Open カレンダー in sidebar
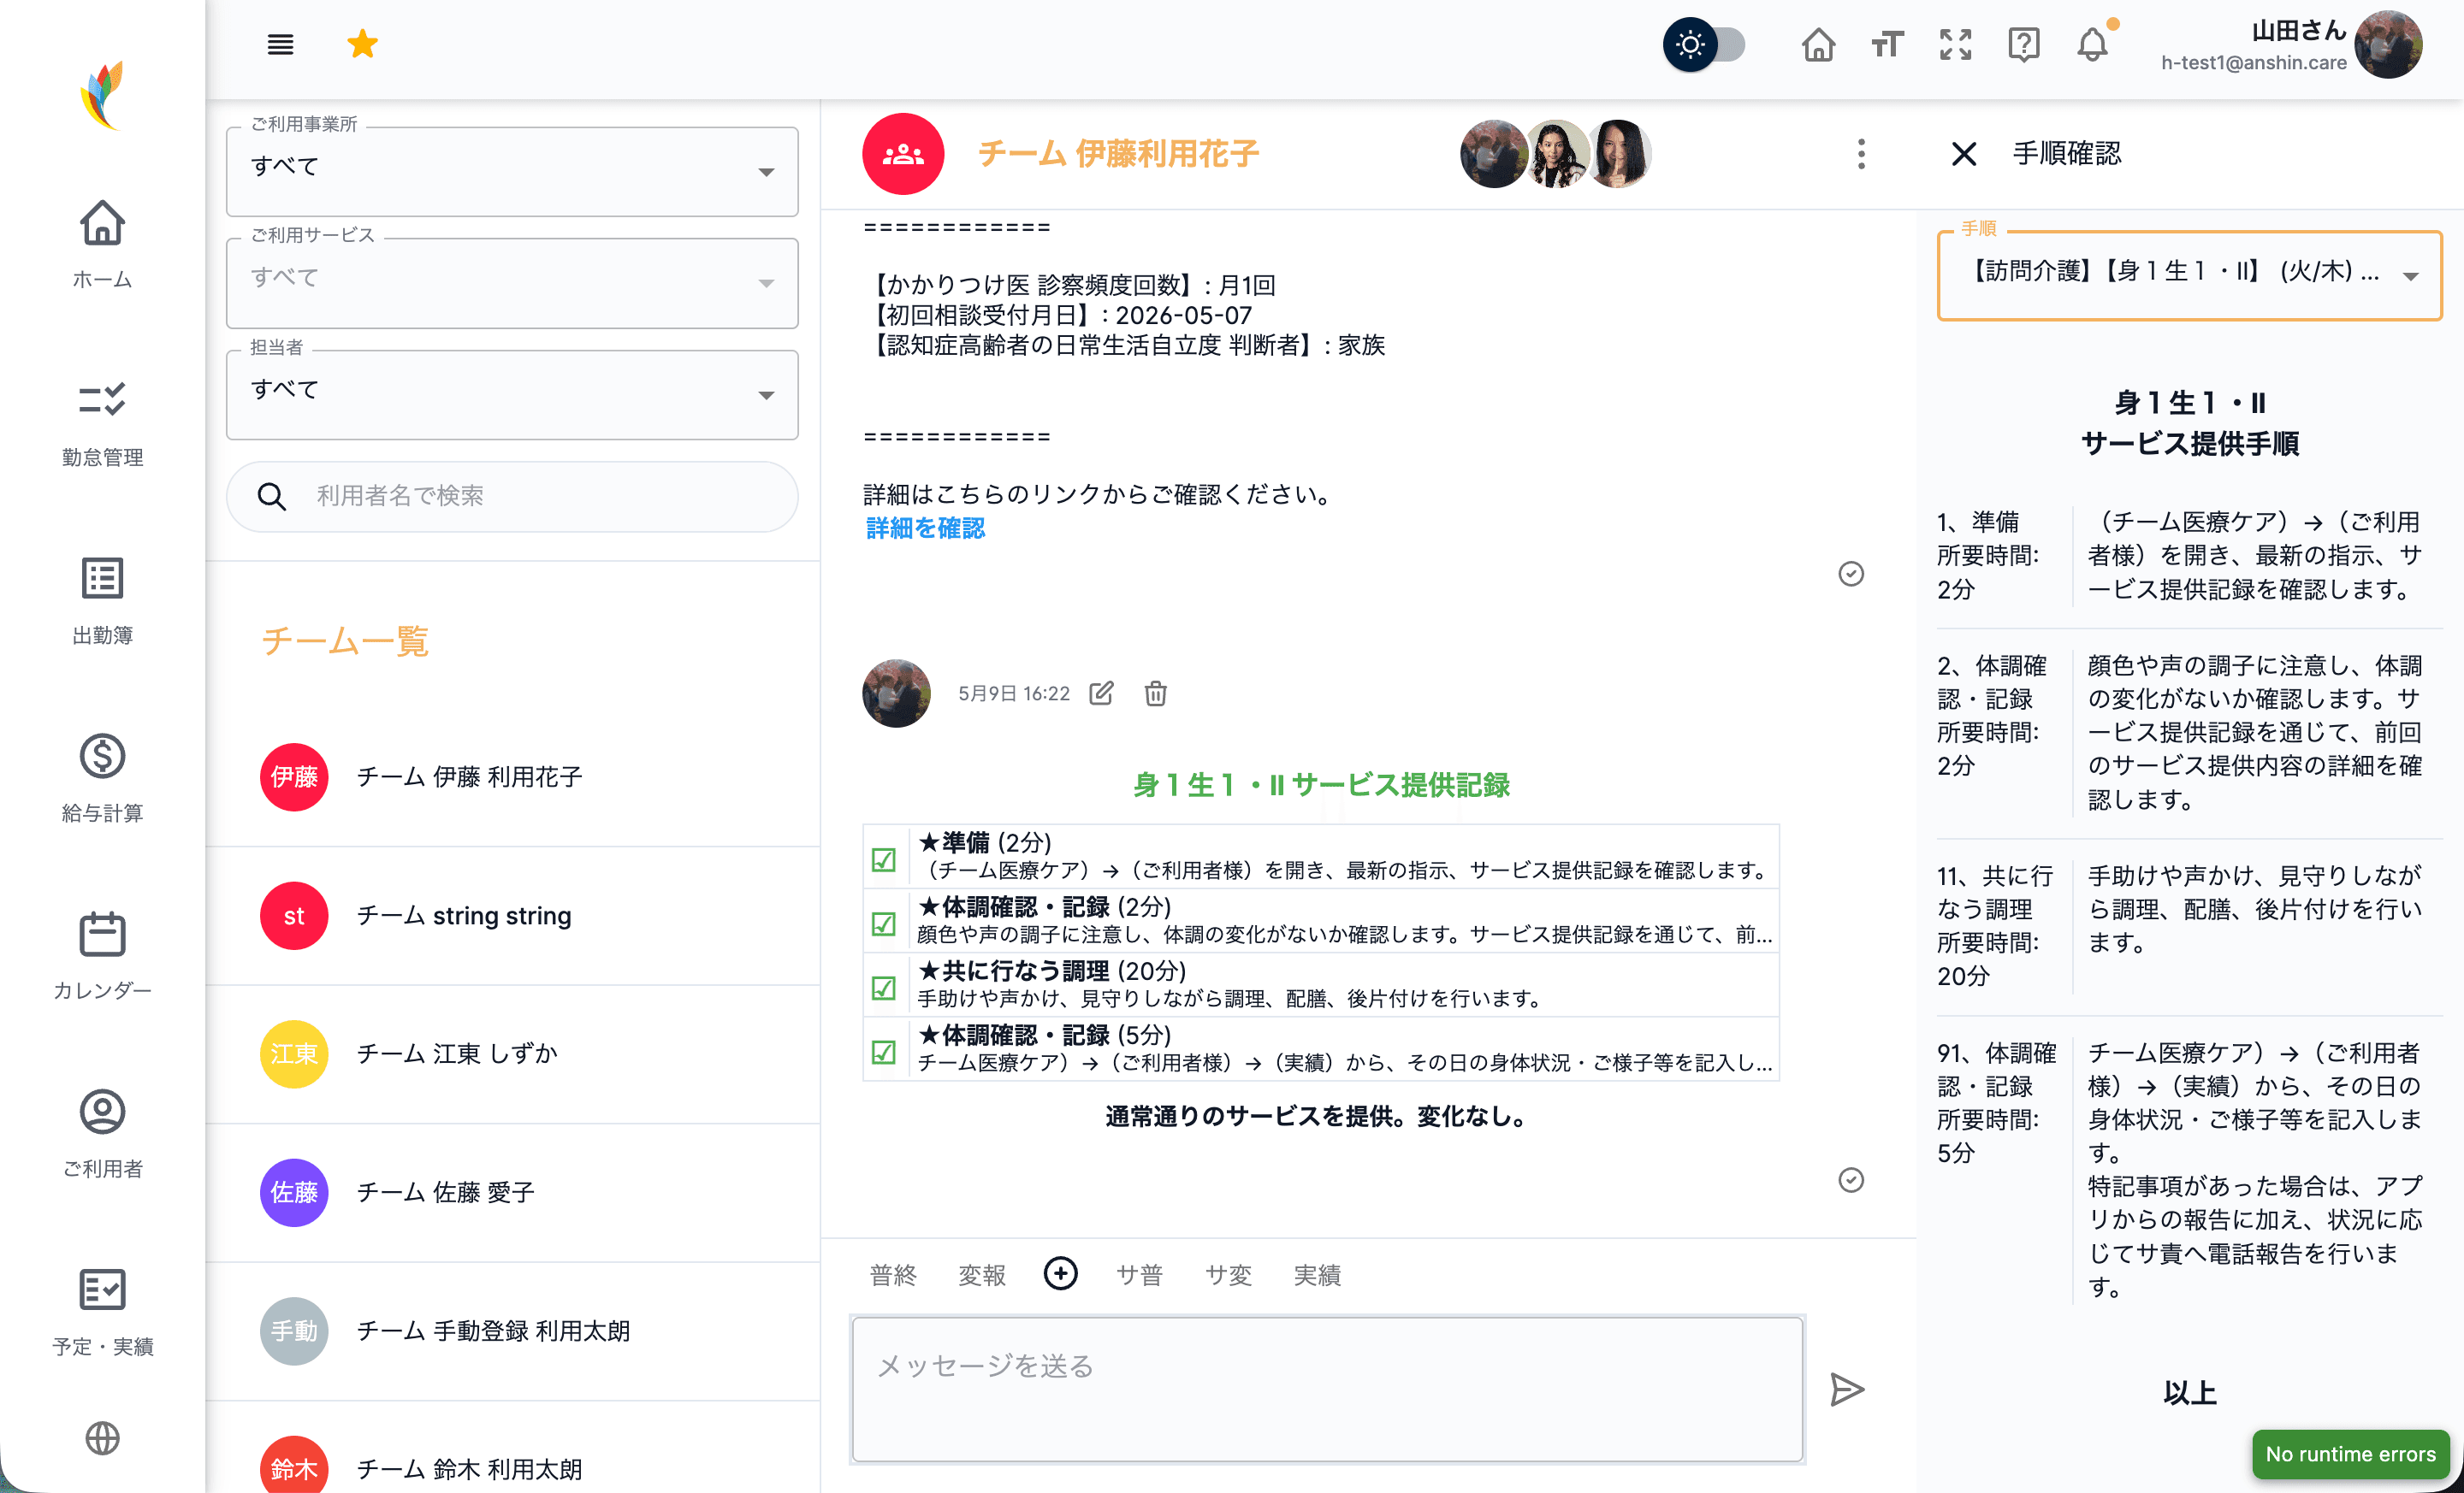Image resolution: width=2464 pixels, height=1493 pixels. coord(102,956)
